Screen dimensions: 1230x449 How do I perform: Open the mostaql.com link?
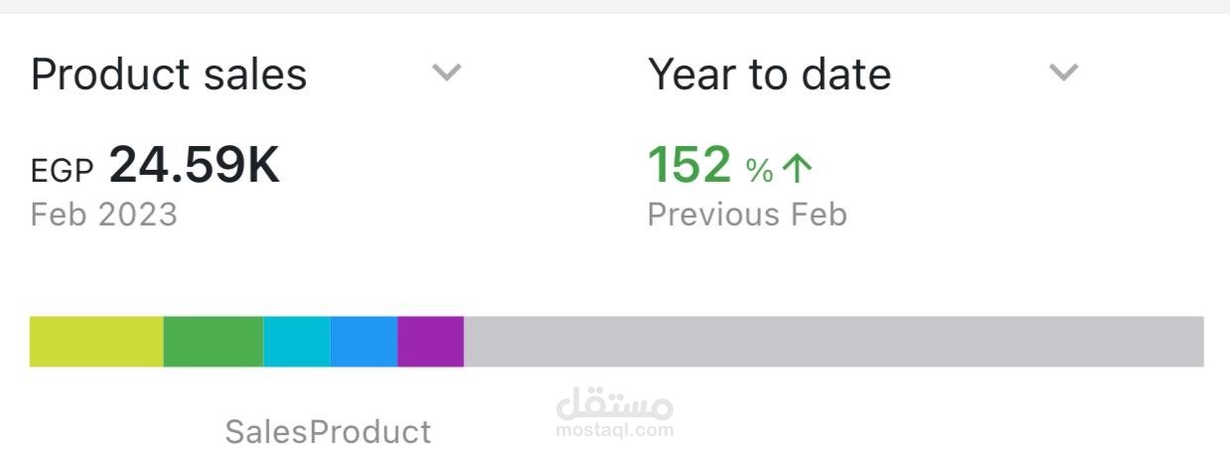(615, 431)
